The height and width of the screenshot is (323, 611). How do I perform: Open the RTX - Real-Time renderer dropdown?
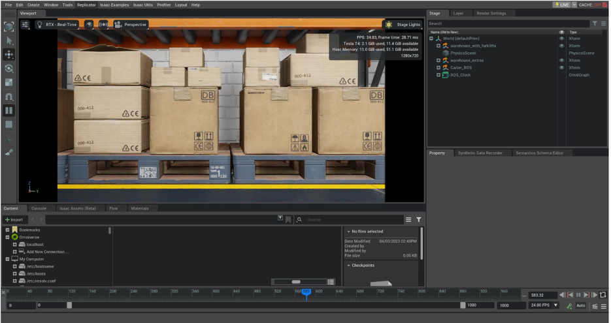click(56, 24)
